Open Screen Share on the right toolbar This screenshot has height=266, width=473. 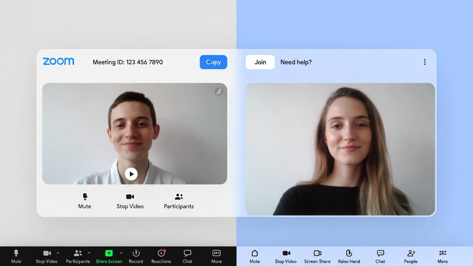click(317, 256)
